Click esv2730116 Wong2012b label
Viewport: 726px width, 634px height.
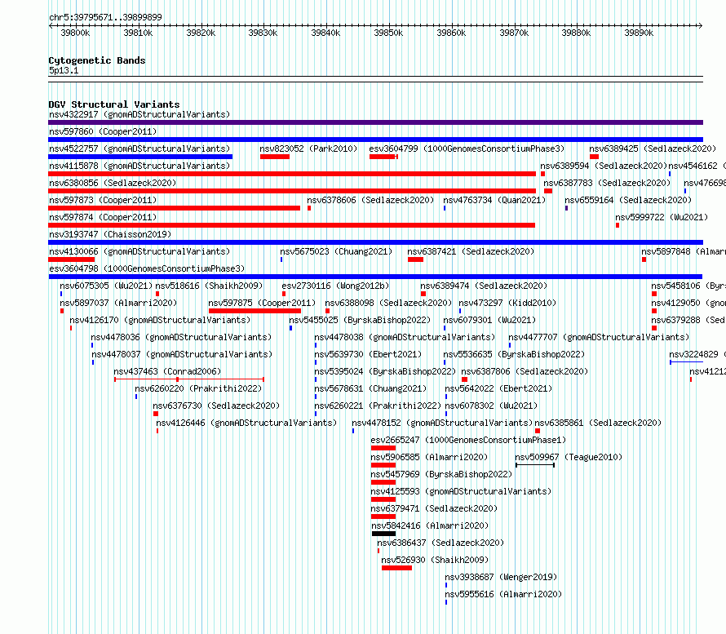tap(336, 286)
